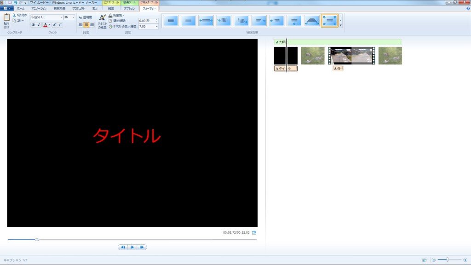The height and width of the screenshot is (265, 471).
Task: Select the fly-in from top-left text effect
Action: 224,21
